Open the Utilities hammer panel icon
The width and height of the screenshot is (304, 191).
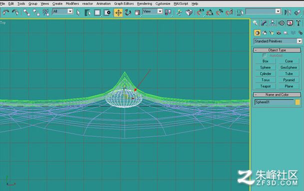coord(298,23)
